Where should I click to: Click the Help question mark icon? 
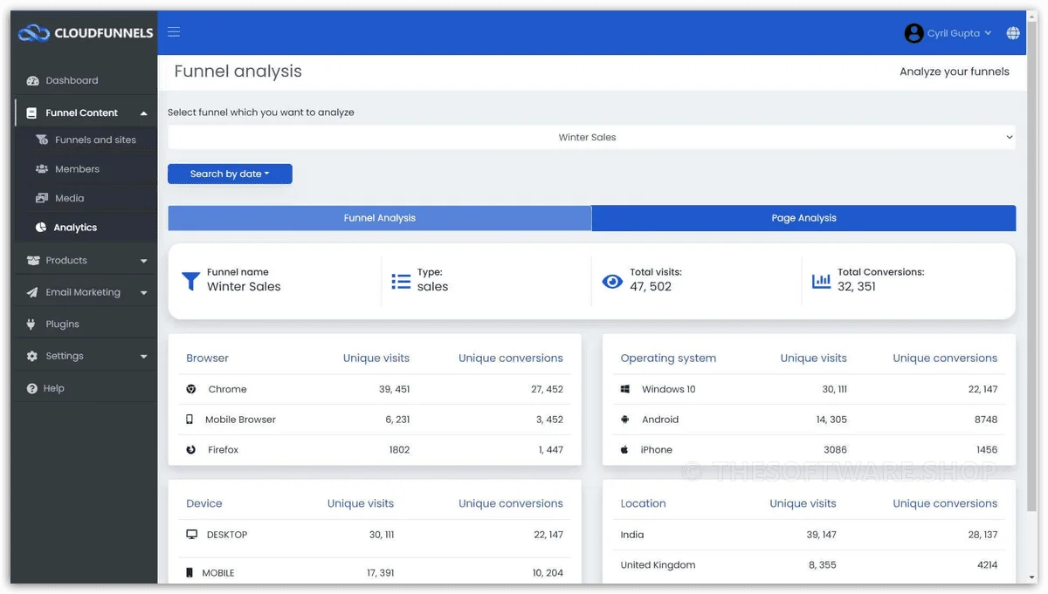click(32, 388)
